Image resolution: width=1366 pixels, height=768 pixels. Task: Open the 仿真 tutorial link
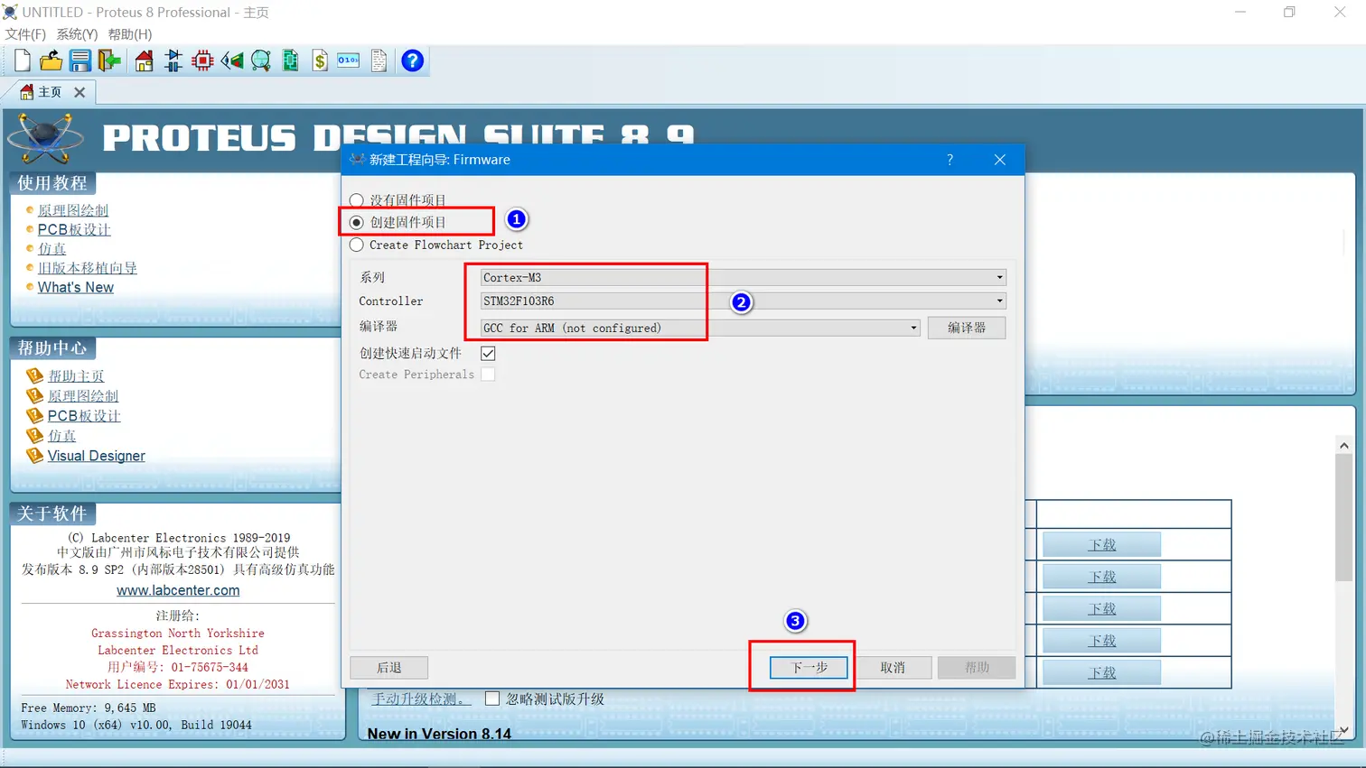(51, 248)
